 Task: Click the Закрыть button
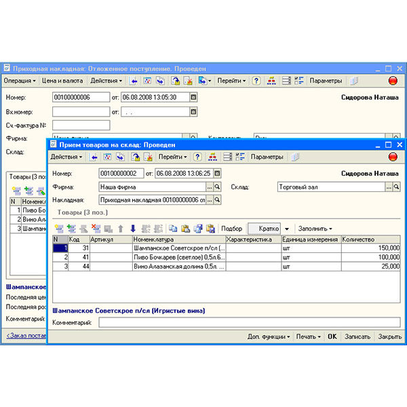point(390,336)
